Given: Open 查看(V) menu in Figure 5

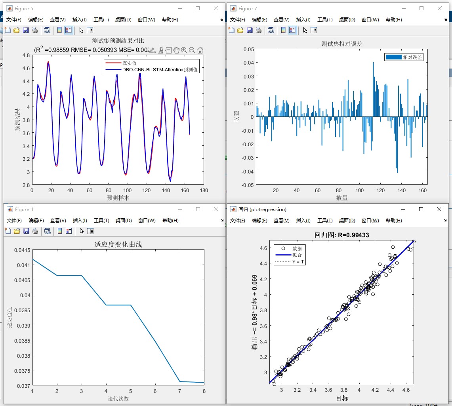Looking at the screenshot, I should click(x=58, y=19).
